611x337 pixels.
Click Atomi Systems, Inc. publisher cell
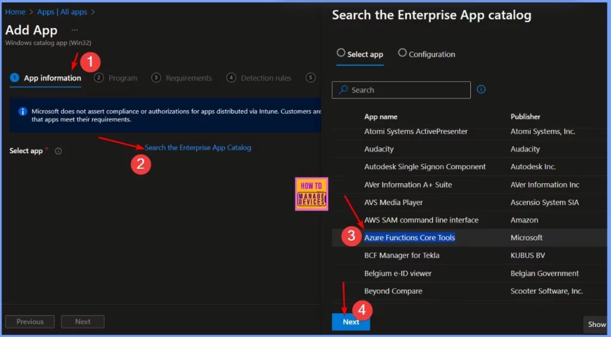(542, 132)
